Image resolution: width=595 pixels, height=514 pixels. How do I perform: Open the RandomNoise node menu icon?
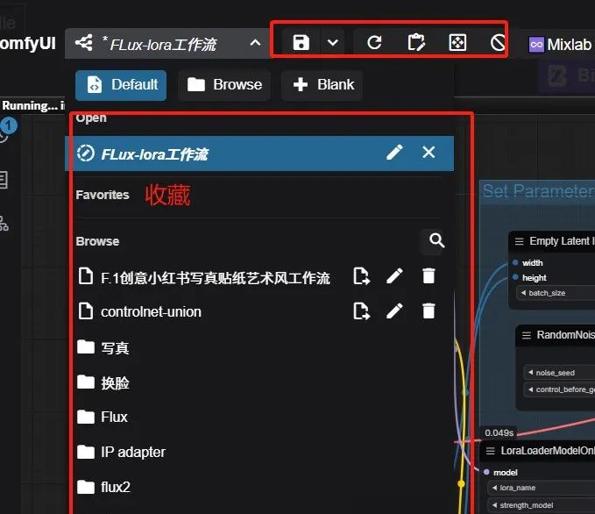click(x=526, y=335)
